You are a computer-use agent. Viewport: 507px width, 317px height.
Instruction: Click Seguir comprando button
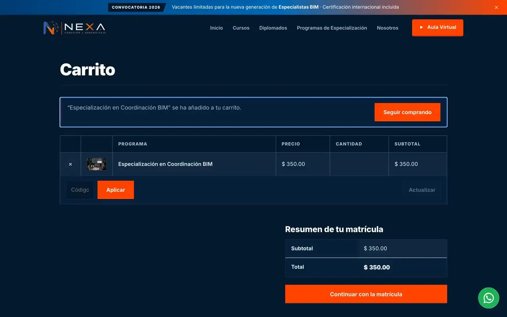[408, 112]
